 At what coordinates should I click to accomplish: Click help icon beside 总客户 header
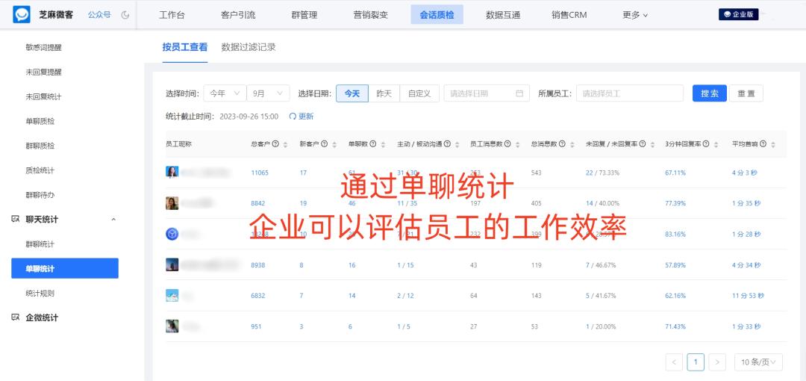pyautogui.click(x=275, y=144)
